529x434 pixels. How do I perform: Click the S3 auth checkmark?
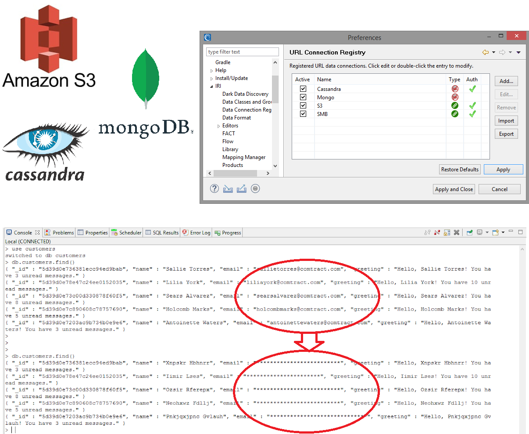click(x=472, y=105)
